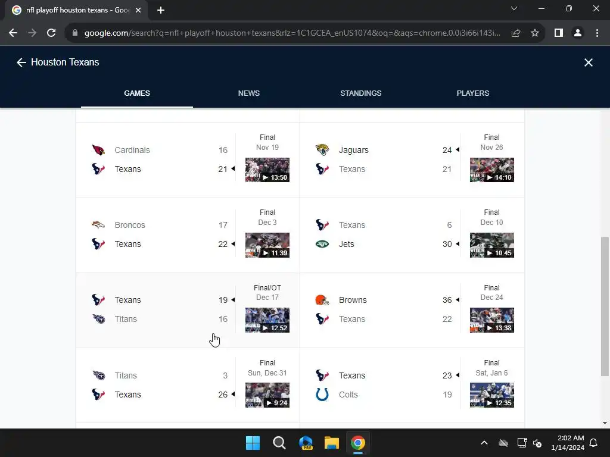This screenshot has width=610, height=457.
Task: Close the nfl playoff browser tab
Action: click(x=138, y=11)
